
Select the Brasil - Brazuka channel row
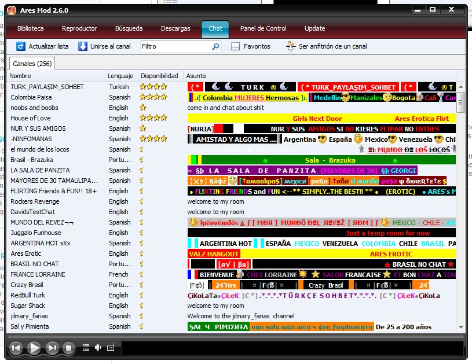(x=231, y=160)
